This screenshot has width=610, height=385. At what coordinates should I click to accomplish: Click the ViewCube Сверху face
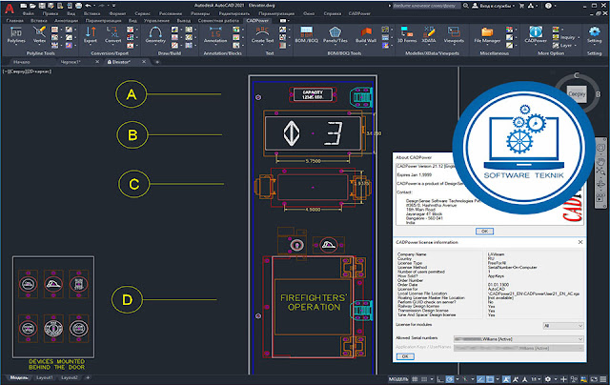577,93
